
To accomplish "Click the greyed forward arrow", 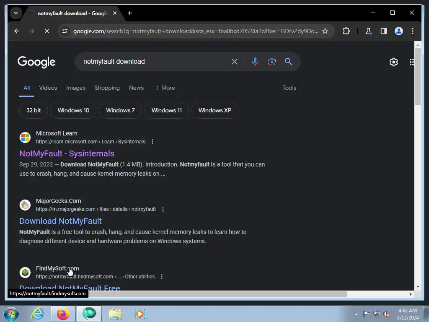I will (x=32, y=31).
